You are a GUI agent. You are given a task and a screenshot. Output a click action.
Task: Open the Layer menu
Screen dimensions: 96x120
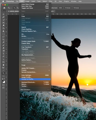coord(33,1)
